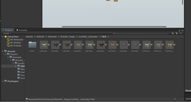Select the Assets folder in tree
This screenshot has width=191, height=102.
[x=11, y=51]
